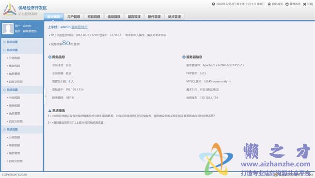Click the 服务器信息 section heading
The height and width of the screenshot is (178, 315).
194,57
